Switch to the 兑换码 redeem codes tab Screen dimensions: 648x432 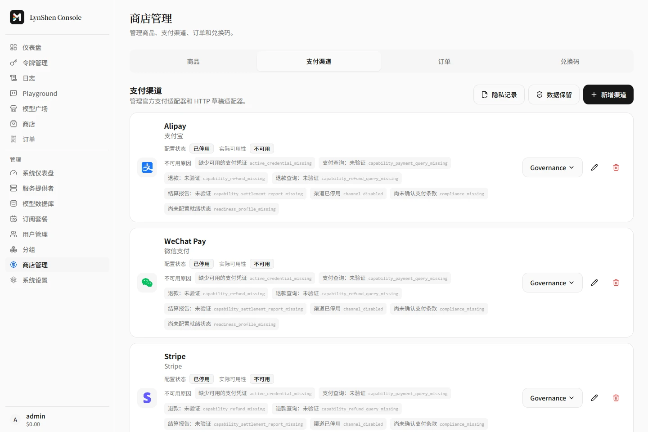(x=570, y=62)
